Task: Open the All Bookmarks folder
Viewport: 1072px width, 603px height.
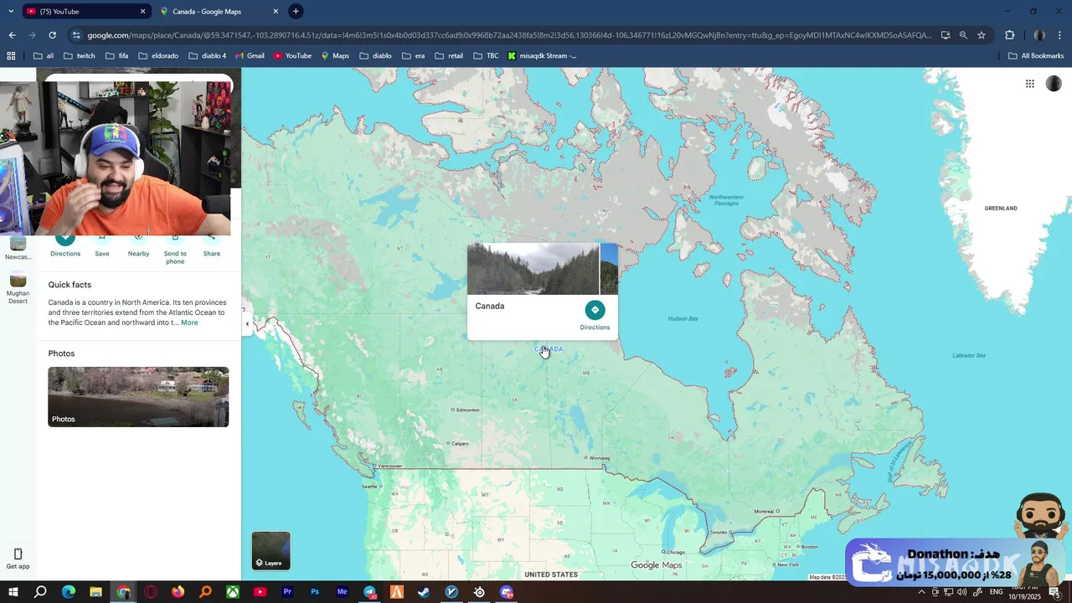Action: coord(1036,56)
